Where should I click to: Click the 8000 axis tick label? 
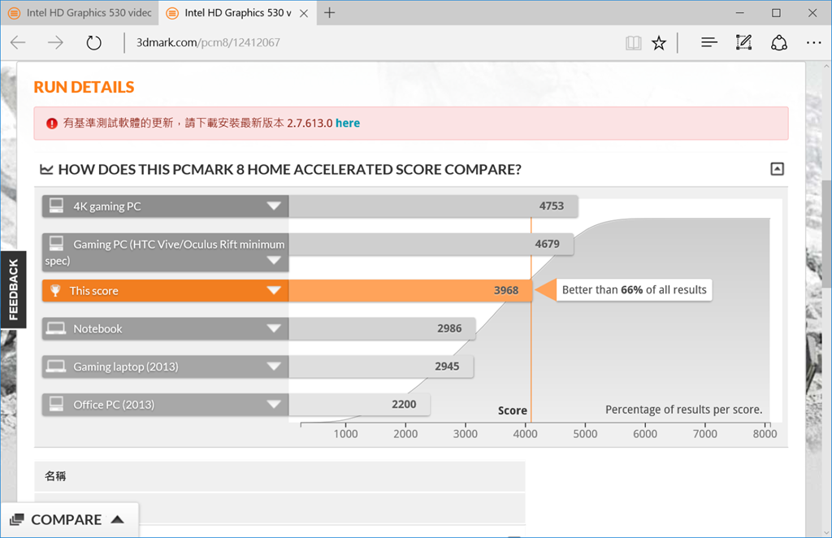765,433
